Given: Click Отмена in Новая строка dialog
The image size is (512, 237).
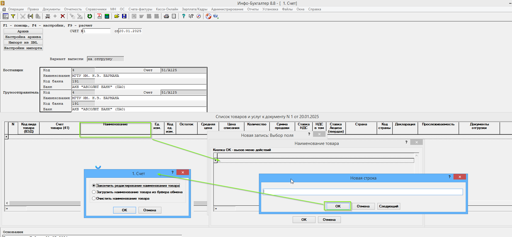Looking at the screenshot, I should pos(363,206).
